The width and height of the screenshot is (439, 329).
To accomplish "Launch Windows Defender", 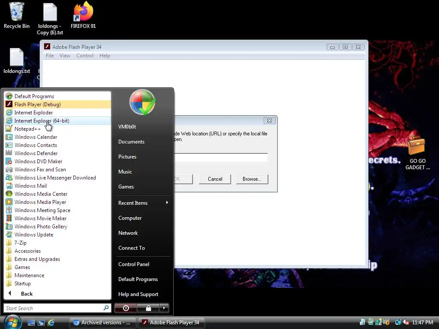I will tap(58, 153).
